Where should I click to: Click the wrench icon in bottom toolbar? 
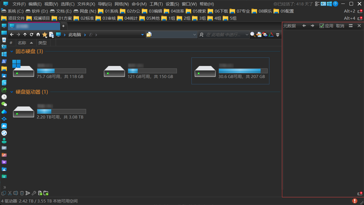34,193
